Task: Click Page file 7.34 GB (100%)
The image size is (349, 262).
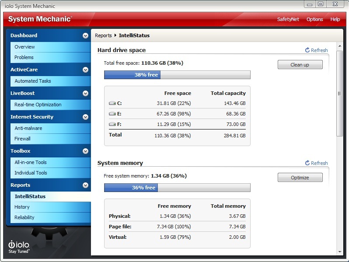Action: [174, 227]
